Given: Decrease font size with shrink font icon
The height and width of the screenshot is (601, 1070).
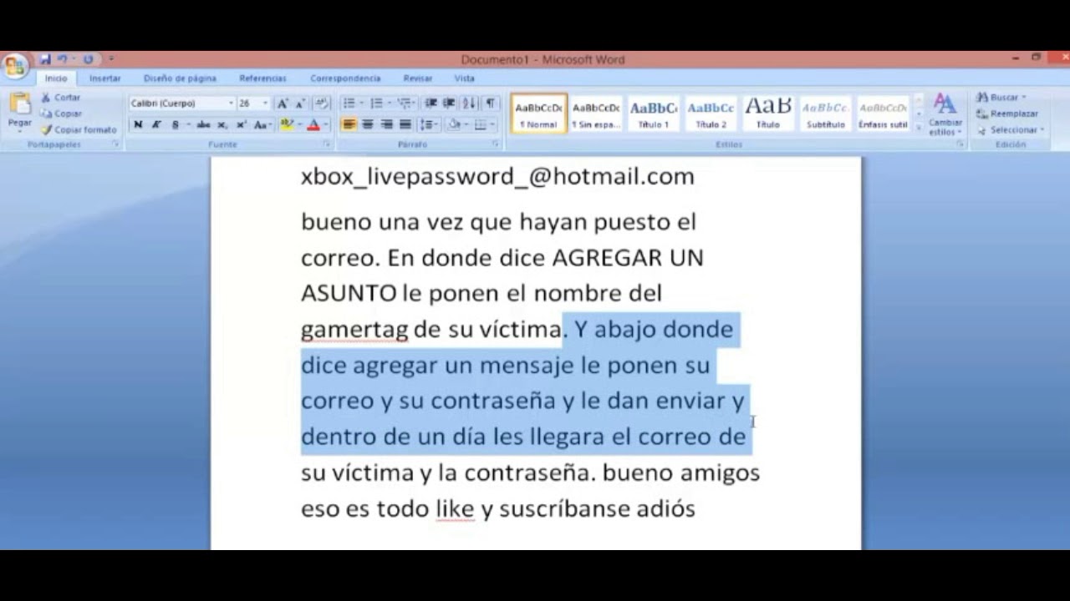Looking at the screenshot, I should click(300, 104).
